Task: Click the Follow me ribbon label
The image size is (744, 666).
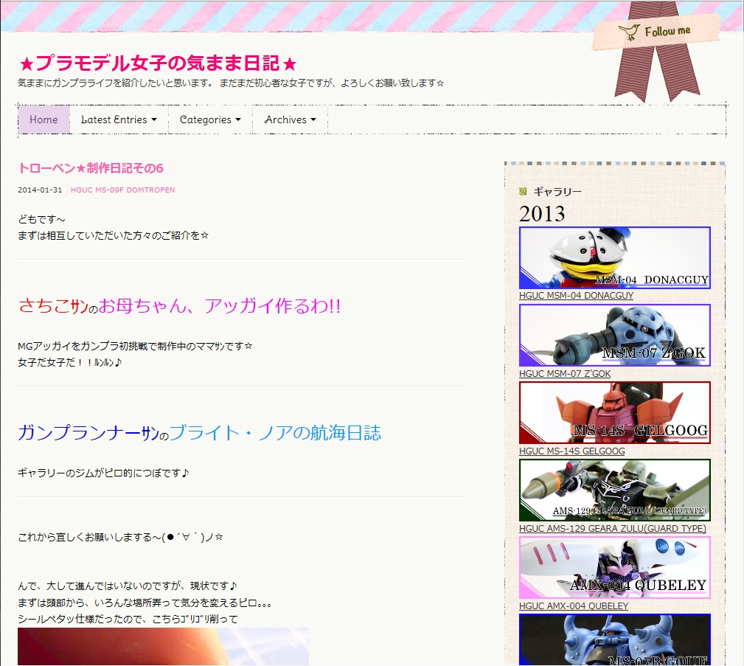Action: point(667,31)
